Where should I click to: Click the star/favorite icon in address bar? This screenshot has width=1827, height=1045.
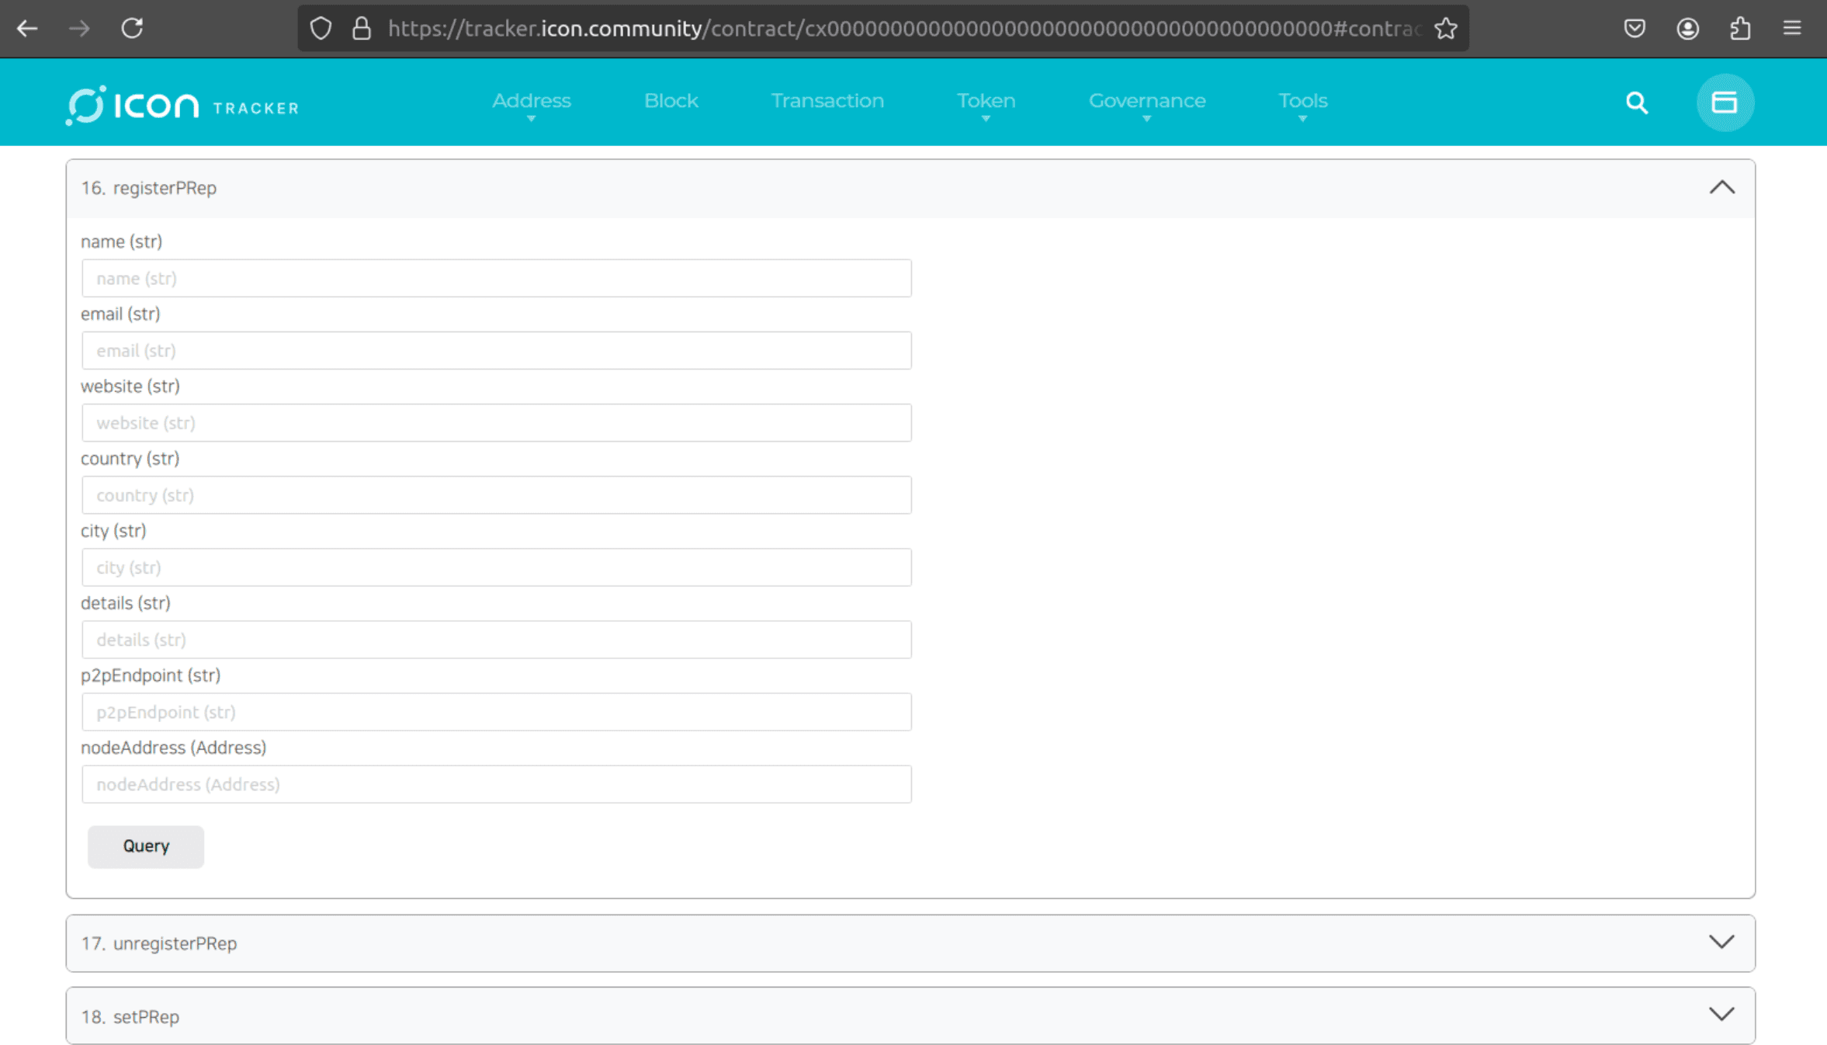[1448, 28]
